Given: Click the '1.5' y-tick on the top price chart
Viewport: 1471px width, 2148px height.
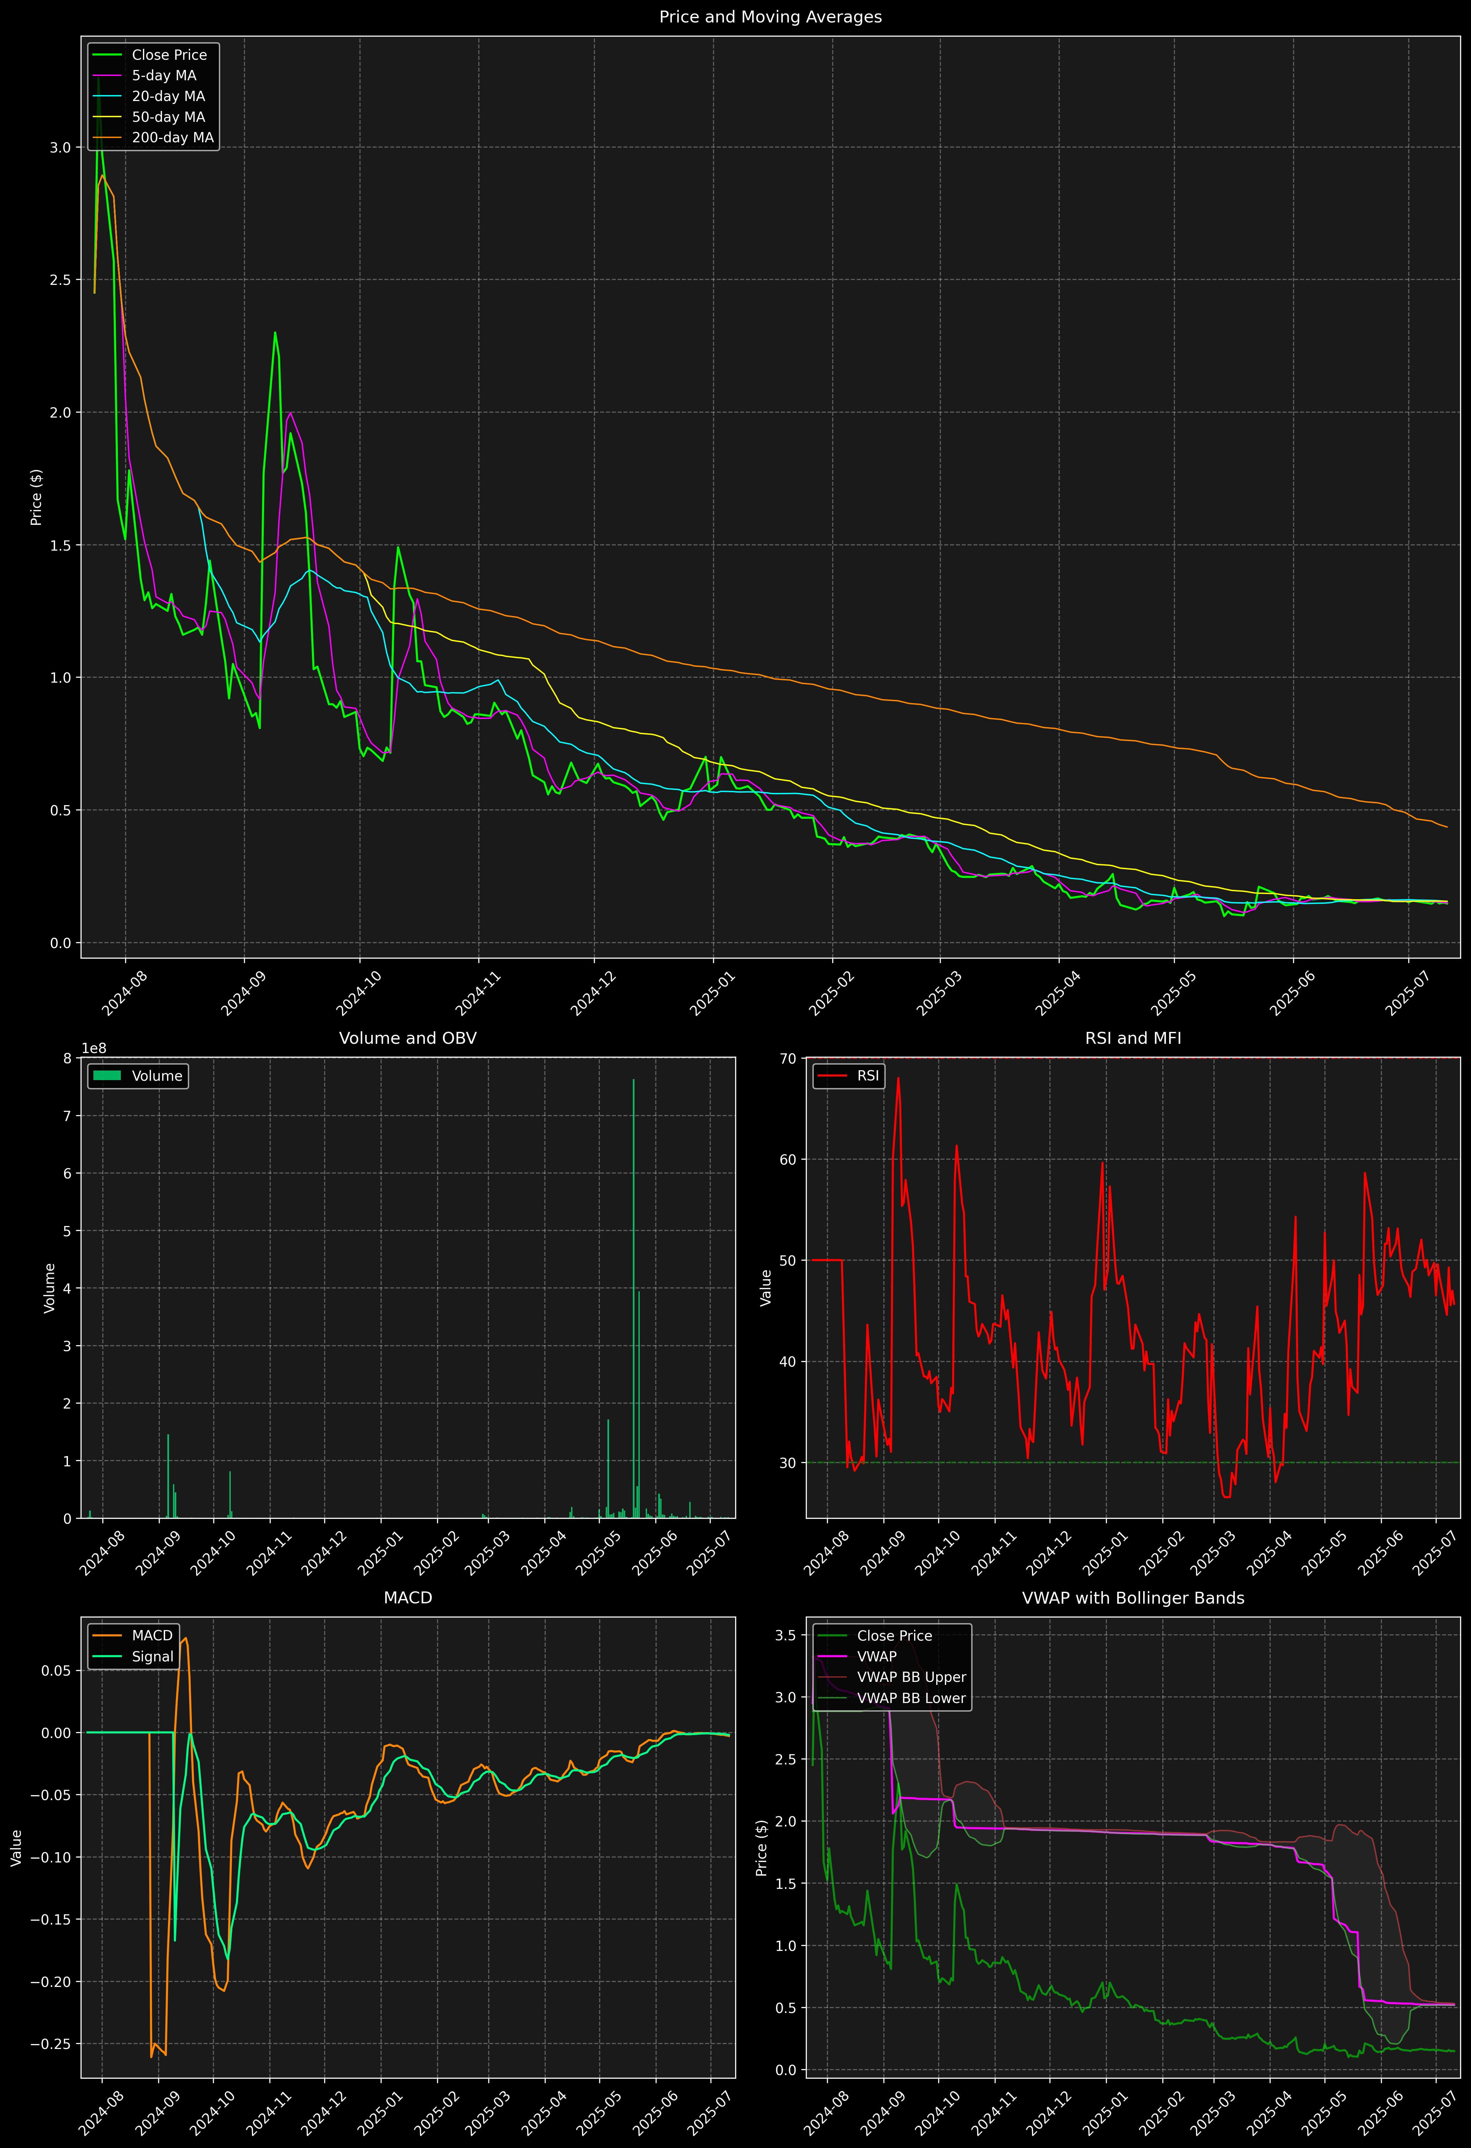Looking at the screenshot, I should 60,545.
